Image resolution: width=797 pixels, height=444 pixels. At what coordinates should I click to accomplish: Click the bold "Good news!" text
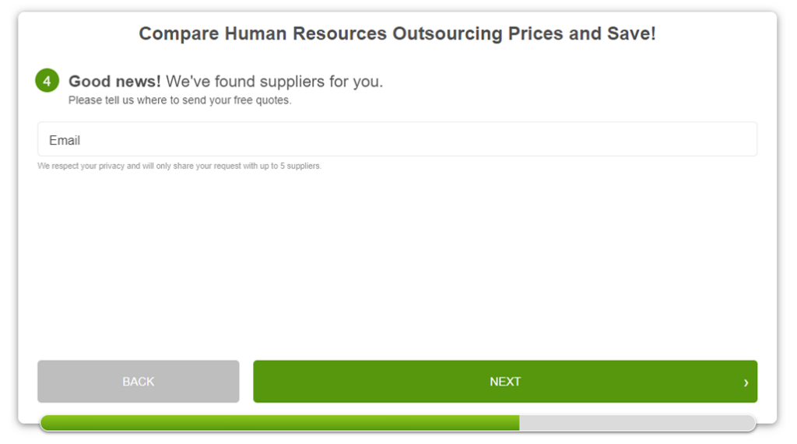114,82
